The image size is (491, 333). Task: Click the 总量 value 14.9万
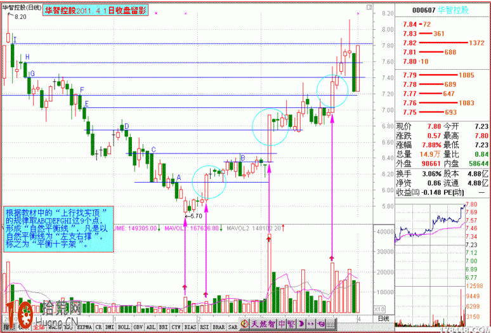[430, 154]
